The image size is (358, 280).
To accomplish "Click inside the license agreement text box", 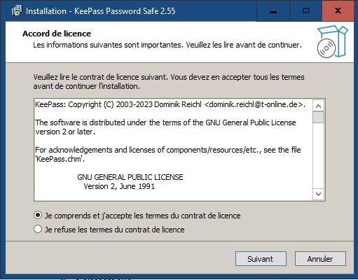I will 173,150.
